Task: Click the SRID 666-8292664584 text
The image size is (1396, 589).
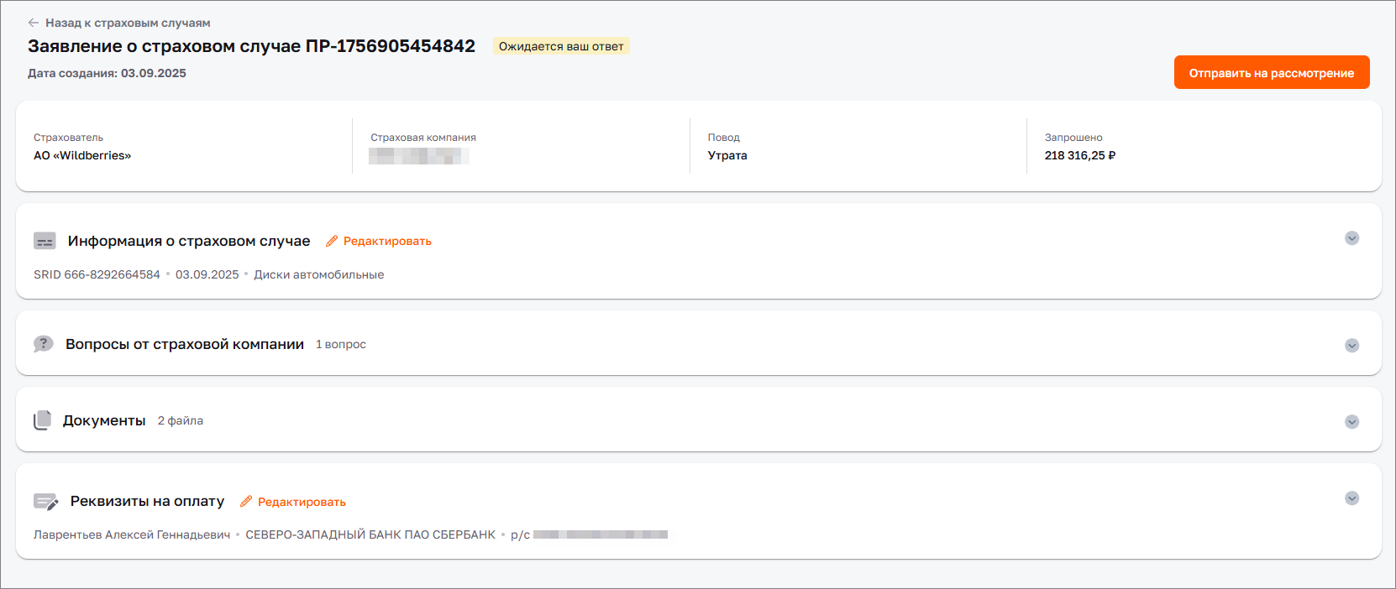Action: (x=97, y=275)
